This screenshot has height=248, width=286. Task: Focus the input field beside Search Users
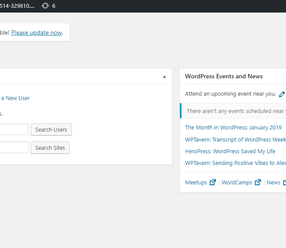pyautogui.click(x=14, y=129)
